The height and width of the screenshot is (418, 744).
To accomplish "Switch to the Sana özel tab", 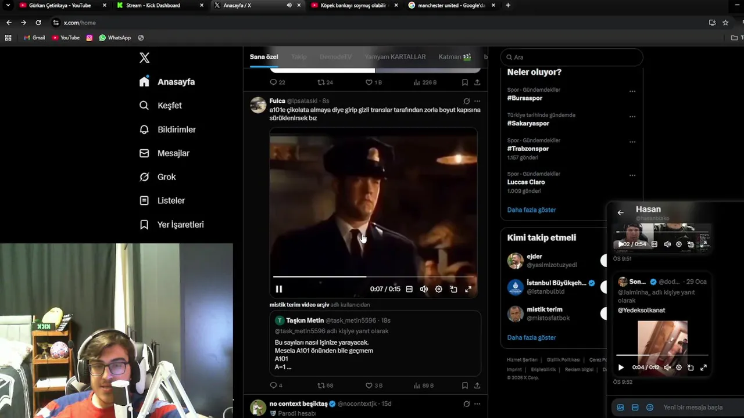I will (x=264, y=57).
